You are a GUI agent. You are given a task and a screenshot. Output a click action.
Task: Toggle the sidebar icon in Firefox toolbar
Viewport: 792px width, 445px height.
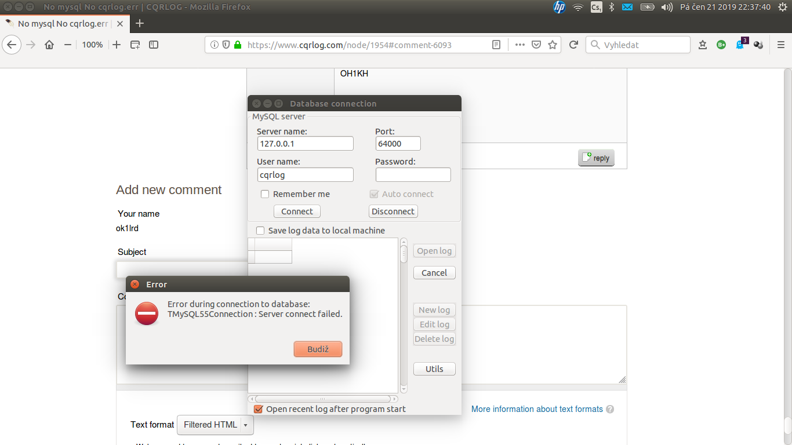point(154,45)
